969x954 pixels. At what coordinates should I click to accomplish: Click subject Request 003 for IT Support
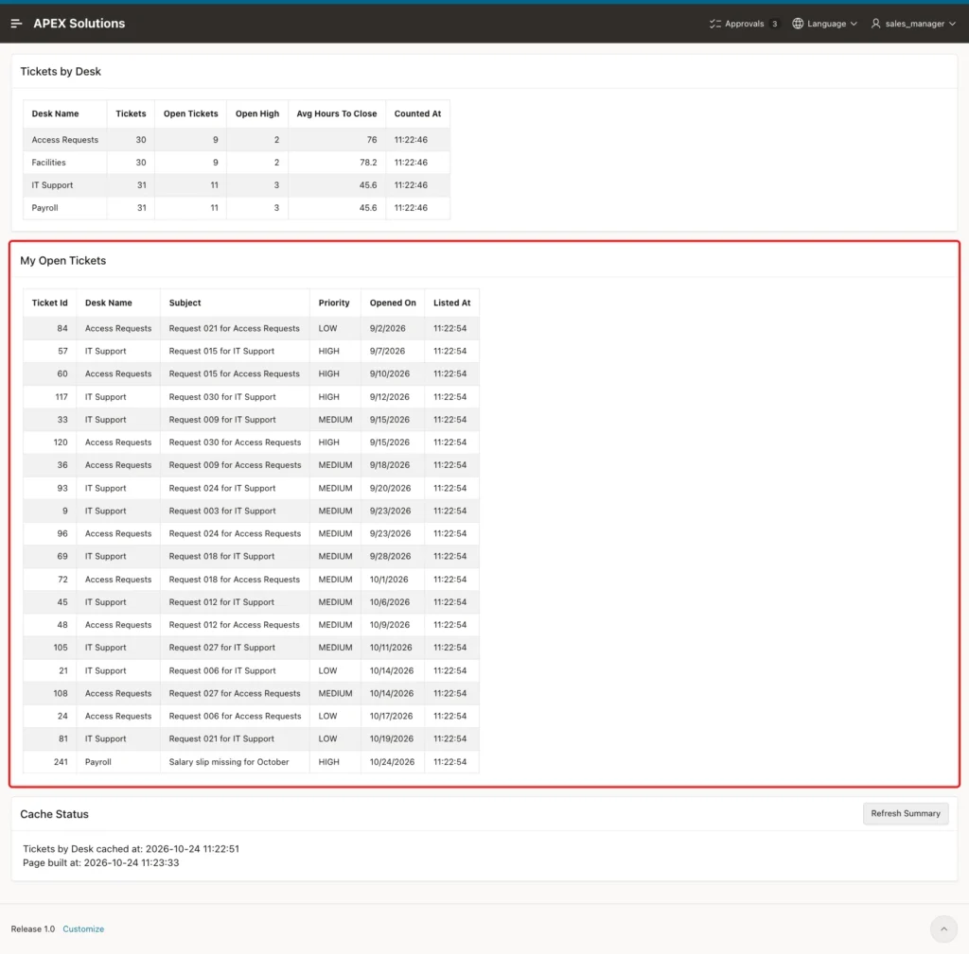[x=222, y=511]
